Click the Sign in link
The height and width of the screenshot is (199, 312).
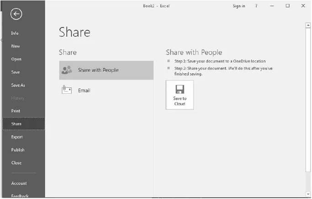pos(238,6)
